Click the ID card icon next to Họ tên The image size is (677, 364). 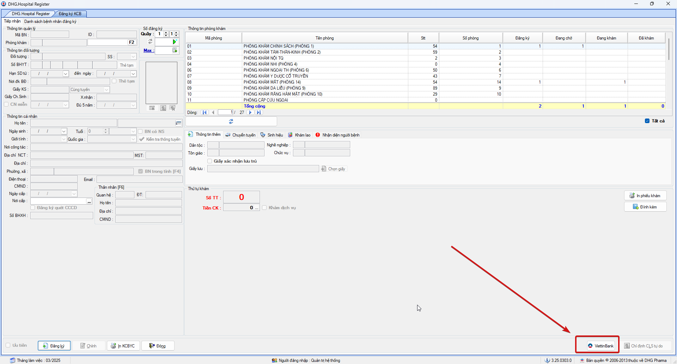pos(178,123)
